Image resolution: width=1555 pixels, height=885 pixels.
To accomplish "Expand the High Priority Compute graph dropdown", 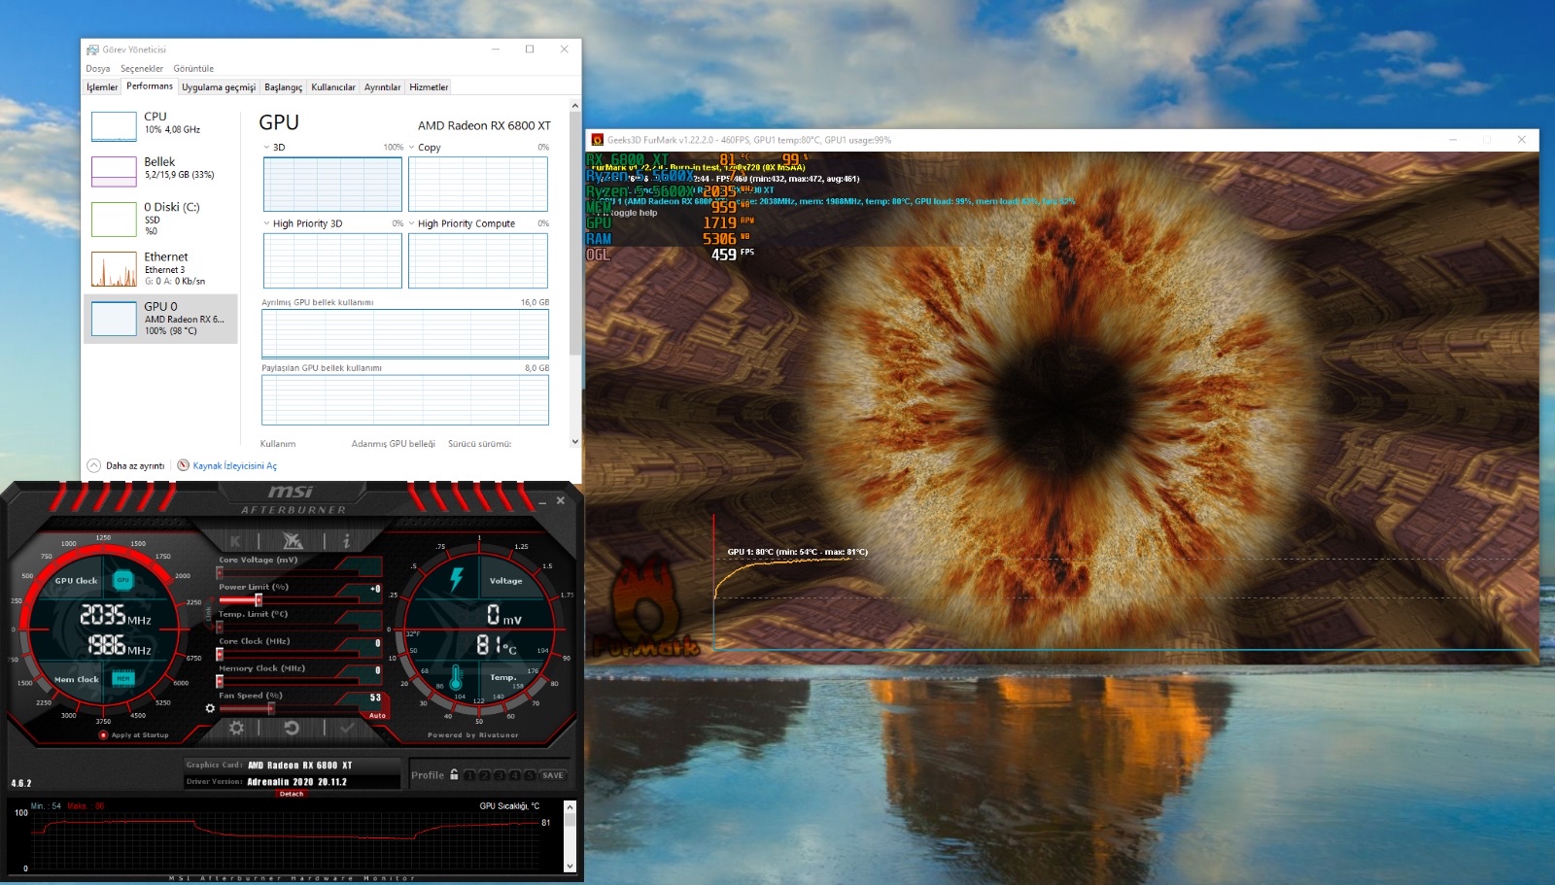I will (412, 223).
